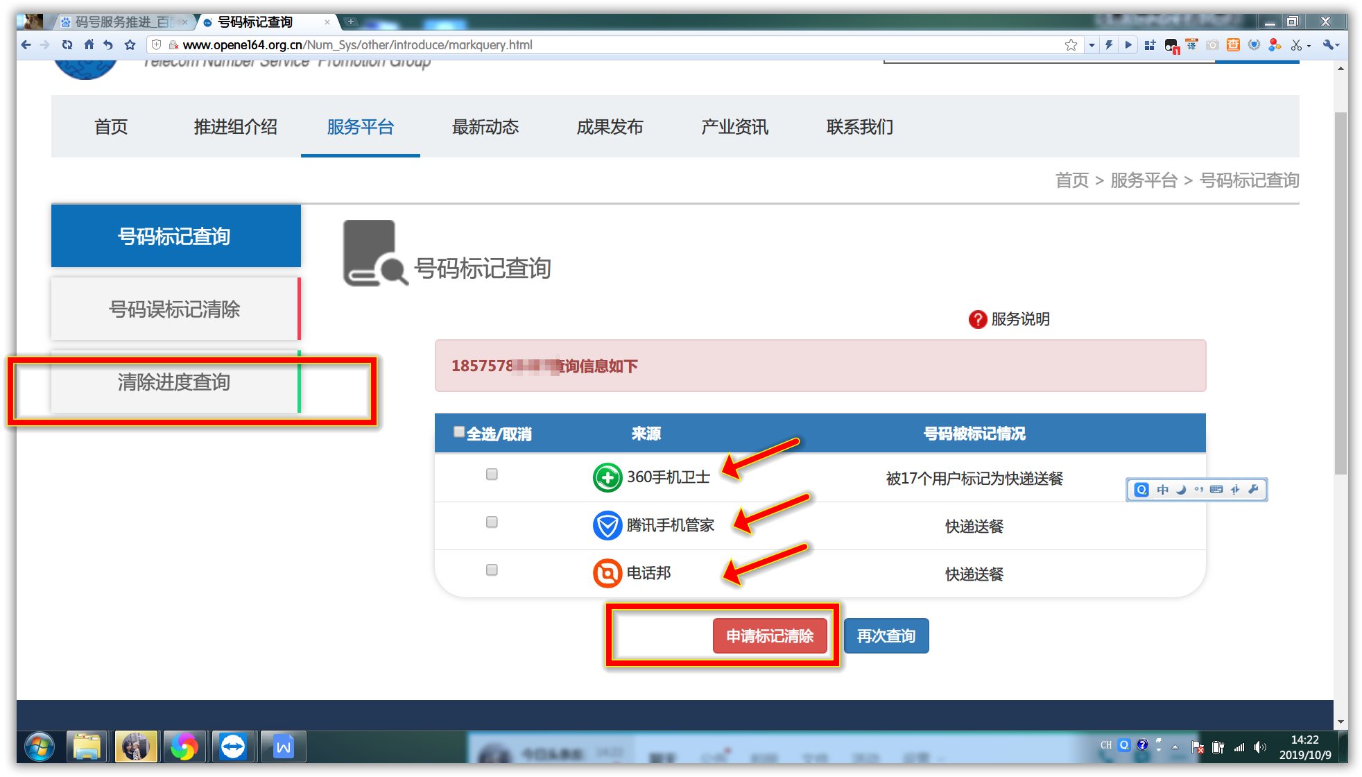Toggle the 全选/取消 checkbox

(458, 431)
